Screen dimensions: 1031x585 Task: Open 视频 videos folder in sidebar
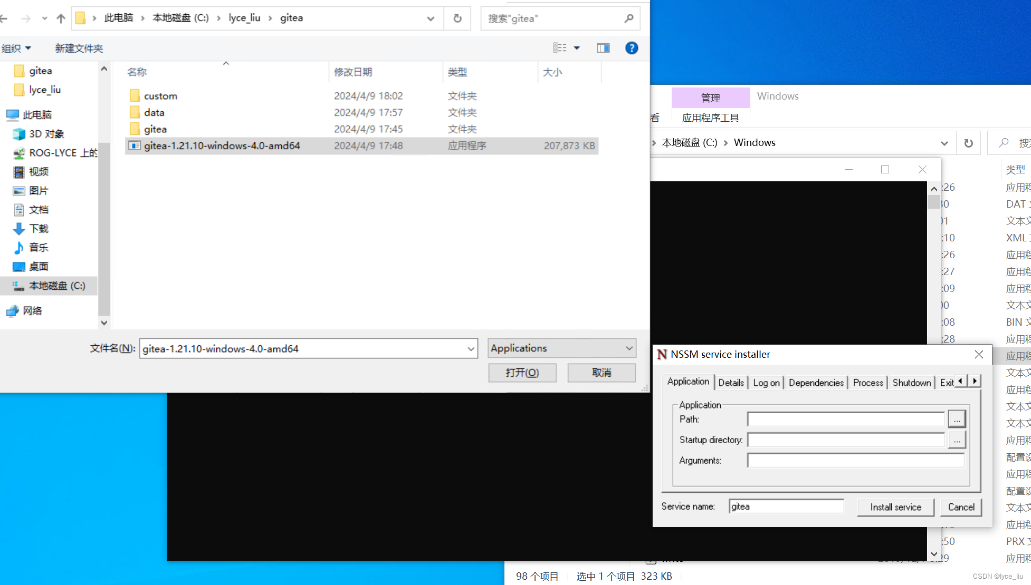pyautogui.click(x=39, y=172)
